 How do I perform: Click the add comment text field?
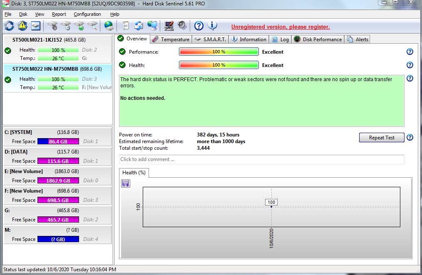click(261, 159)
